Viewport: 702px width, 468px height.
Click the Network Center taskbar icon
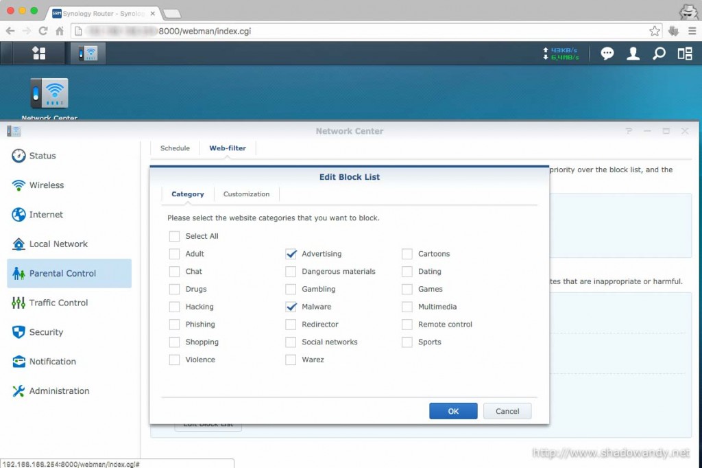(x=87, y=54)
